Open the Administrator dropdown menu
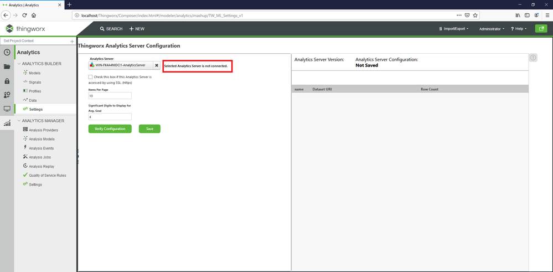553x272 pixels. click(x=492, y=29)
